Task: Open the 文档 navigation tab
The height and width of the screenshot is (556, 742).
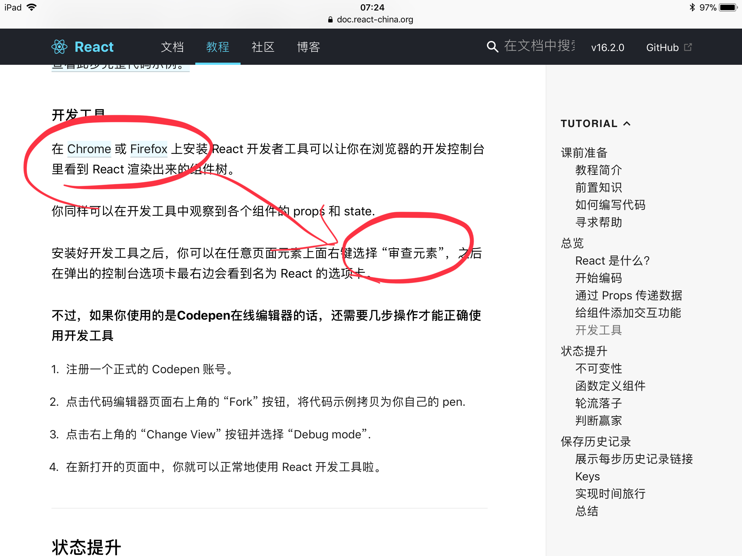Action: click(172, 47)
